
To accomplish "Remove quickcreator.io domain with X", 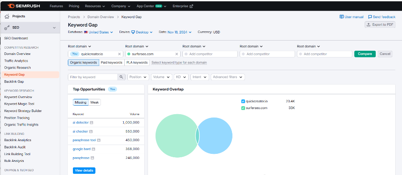I will 119,54.
